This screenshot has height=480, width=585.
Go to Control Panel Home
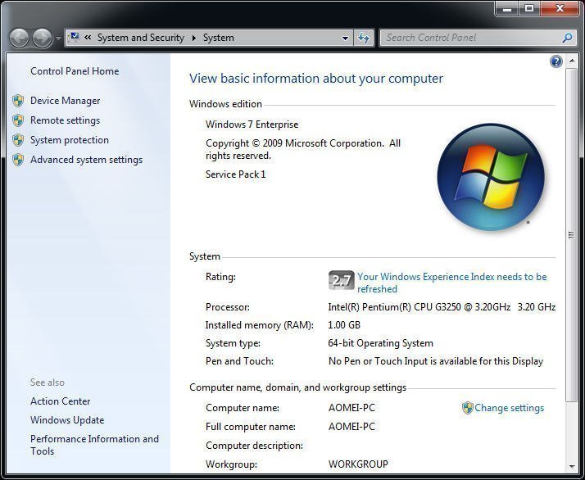75,71
